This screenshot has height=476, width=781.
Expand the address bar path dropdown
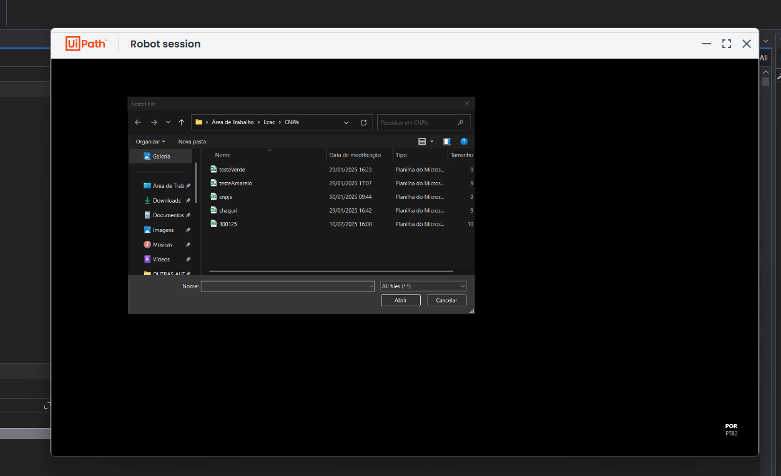point(346,122)
